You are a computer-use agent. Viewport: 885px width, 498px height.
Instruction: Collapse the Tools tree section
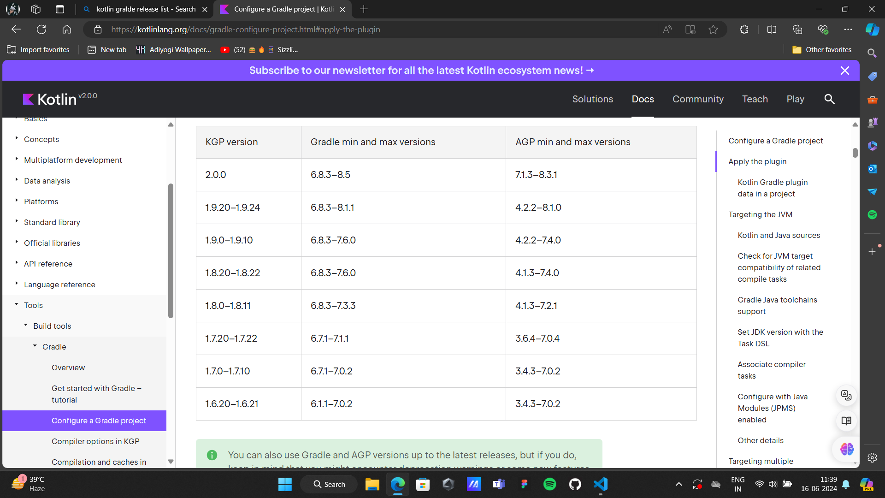click(17, 304)
